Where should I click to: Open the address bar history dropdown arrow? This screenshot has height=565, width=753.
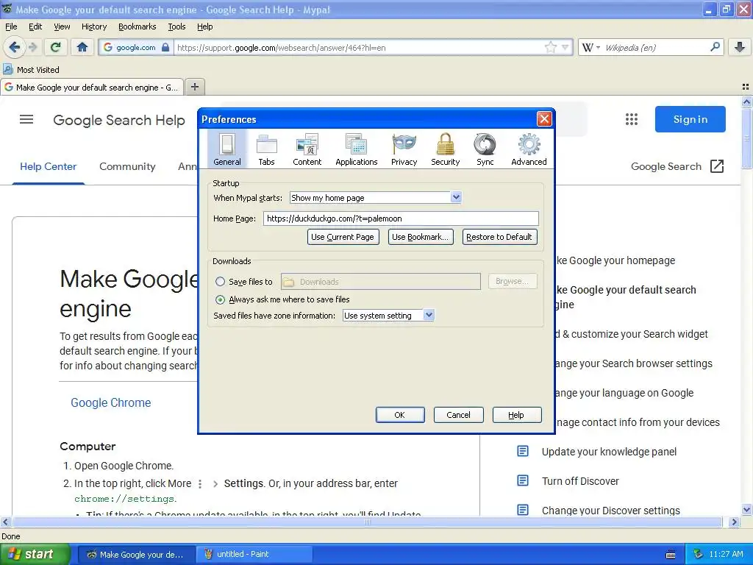point(565,47)
